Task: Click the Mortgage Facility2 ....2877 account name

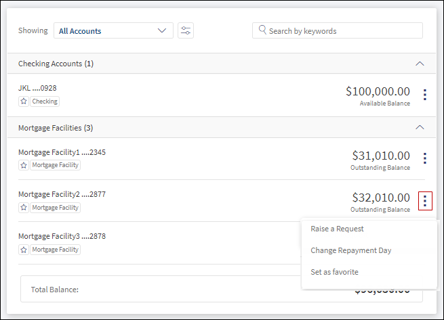Action: [62, 194]
